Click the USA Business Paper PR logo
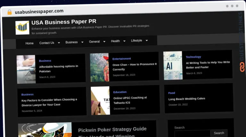This screenshot has width=246, height=137. pos(22,28)
